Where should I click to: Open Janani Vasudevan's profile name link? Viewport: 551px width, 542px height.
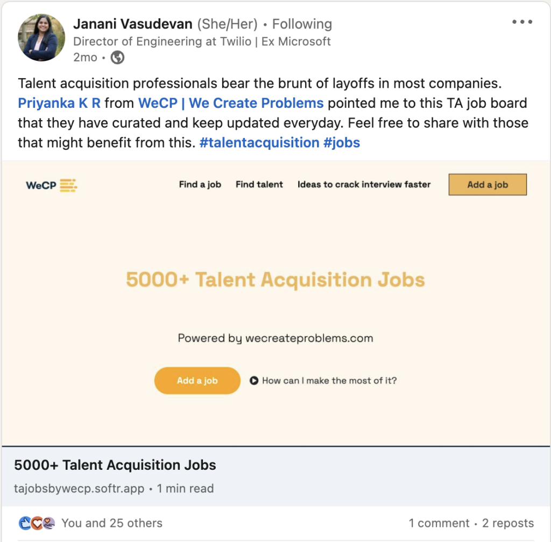click(x=133, y=24)
